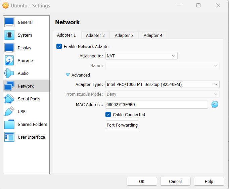This screenshot has width=229, height=189.
Task: Uncheck the Cable Connected checkbox
Action: click(x=108, y=114)
